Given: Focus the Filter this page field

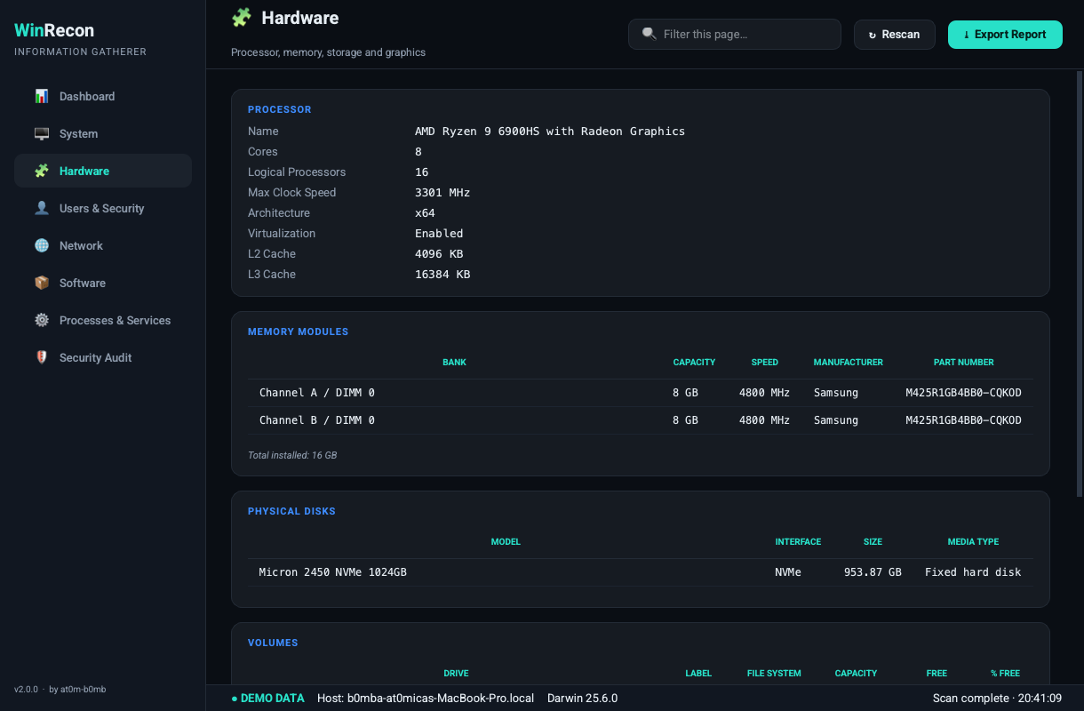Looking at the screenshot, I should [735, 35].
